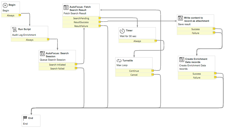Click the AutoFocus: Search Session title

[x=57, y=55]
